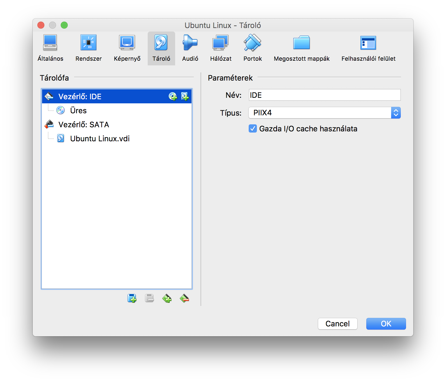The height and width of the screenshot is (383, 446).
Task: Open the Általános settings icon
Action: (x=50, y=43)
